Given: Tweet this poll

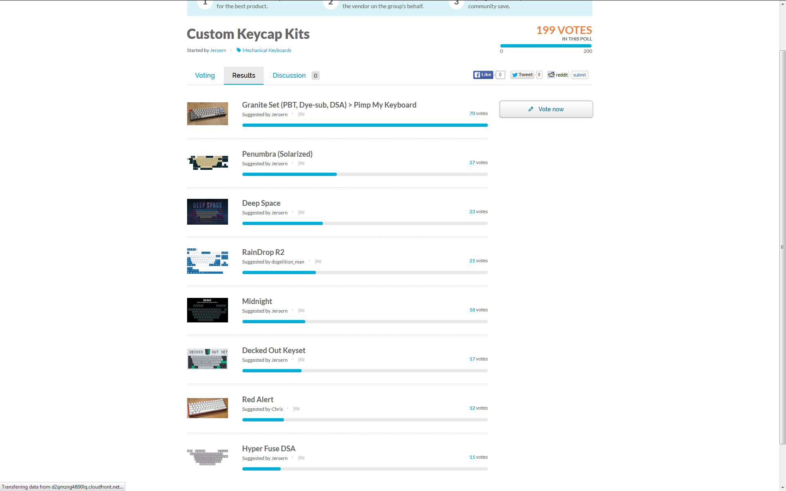Looking at the screenshot, I should [x=522, y=75].
